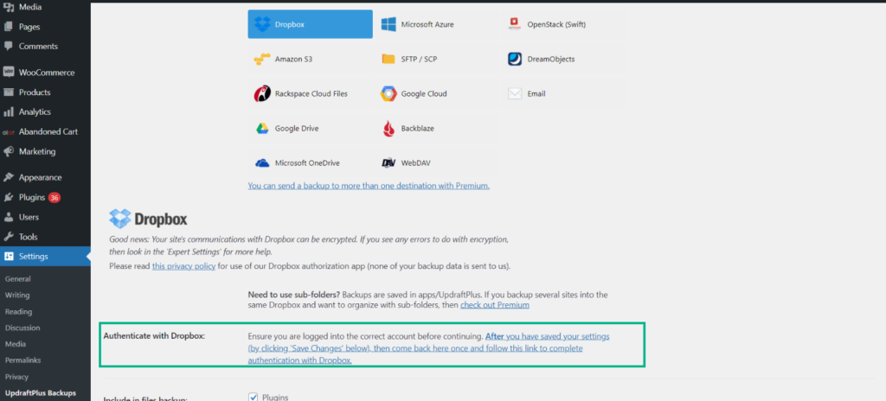The image size is (886, 401).
Task: Open the WooCommerce menu
Action: point(45,73)
